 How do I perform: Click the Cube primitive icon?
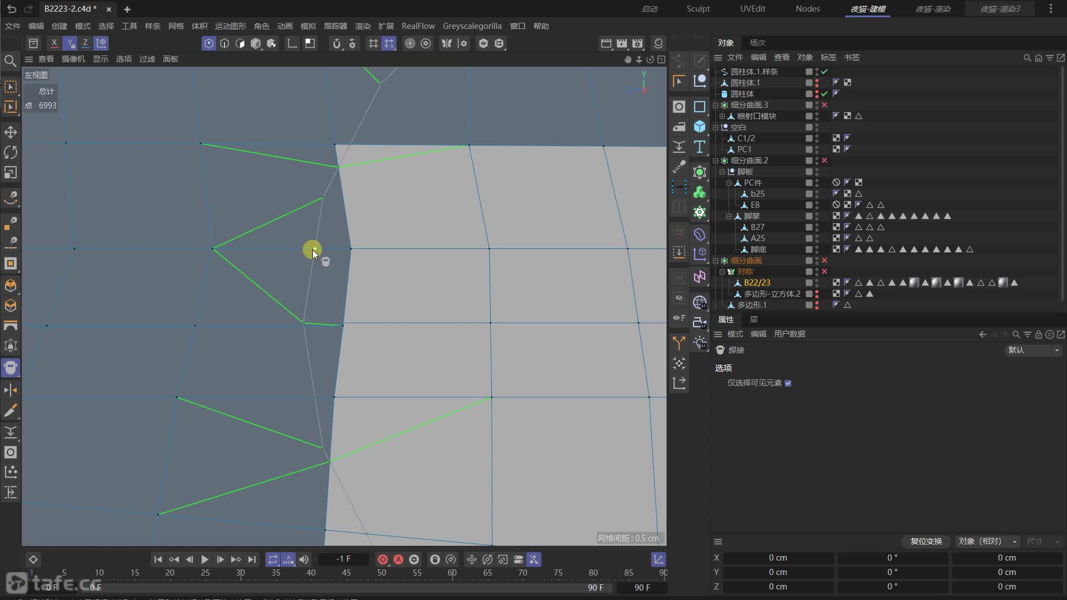pyautogui.click(x=700, y=127)
